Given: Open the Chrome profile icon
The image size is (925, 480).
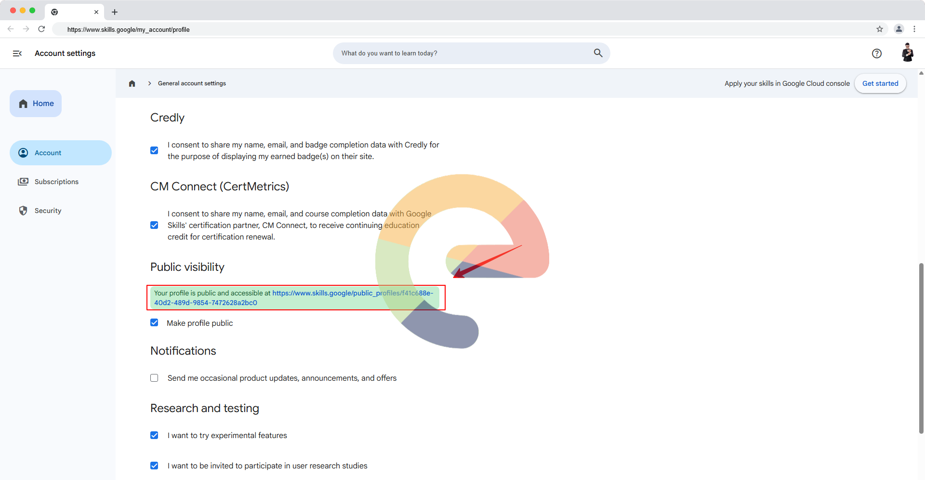Looking at the screenshot, I should [x=899, y=29].
